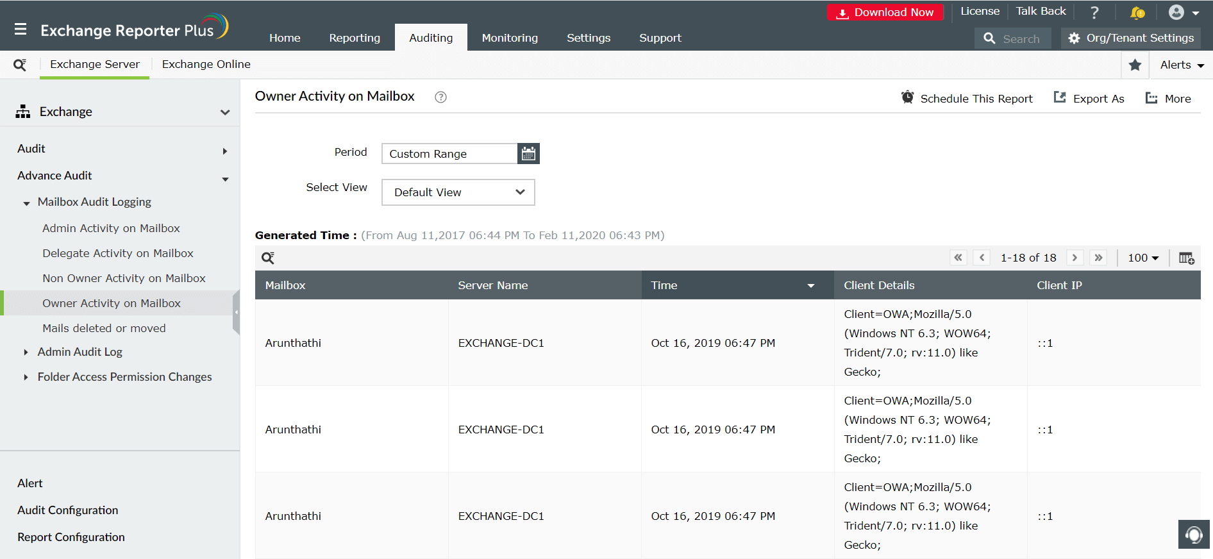Open the Default View dropdown
This screenshot has height=559, width=1213.
pos(458,192)
